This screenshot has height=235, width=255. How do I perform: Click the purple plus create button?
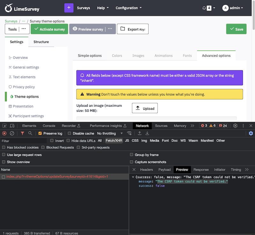(x=69, y=8)
